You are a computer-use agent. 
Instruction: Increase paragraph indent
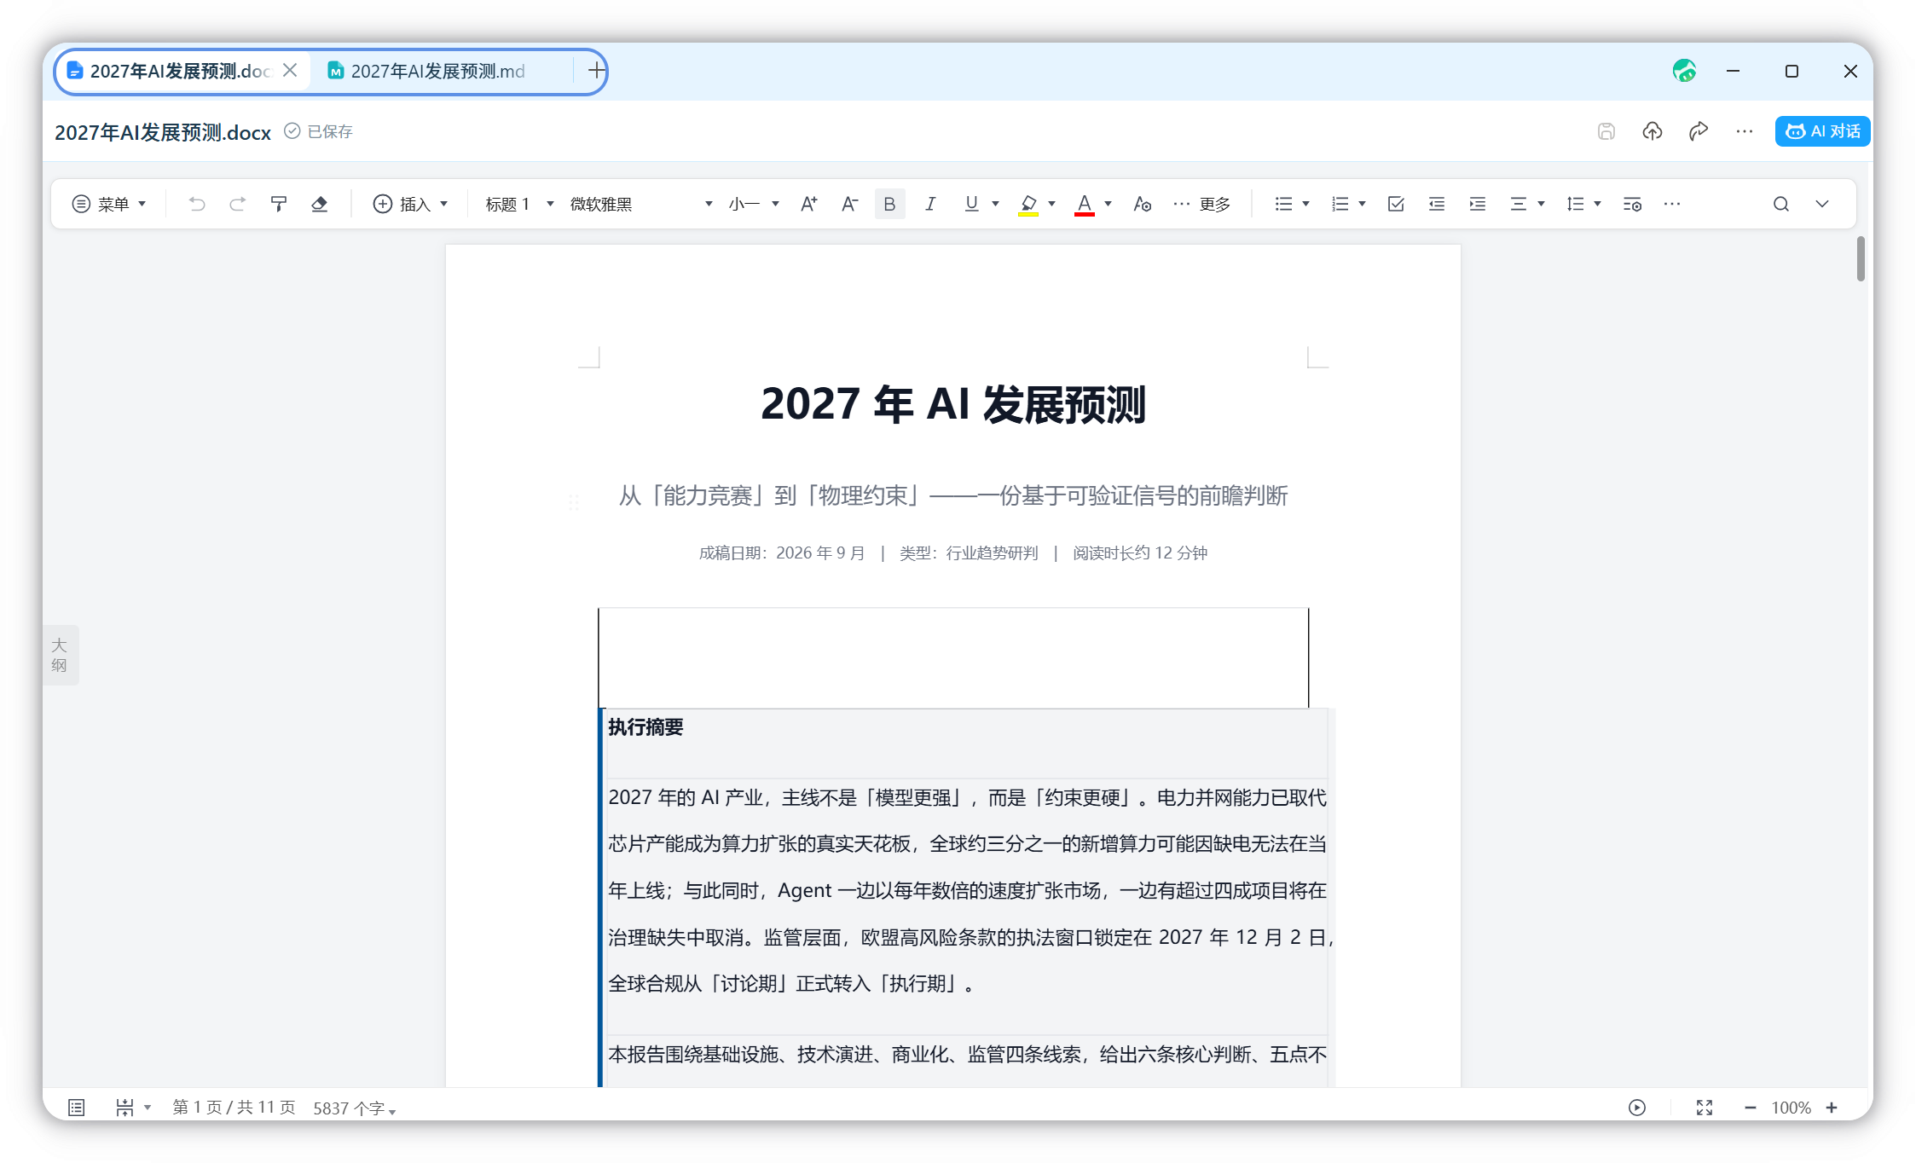tap(1478, 204)
